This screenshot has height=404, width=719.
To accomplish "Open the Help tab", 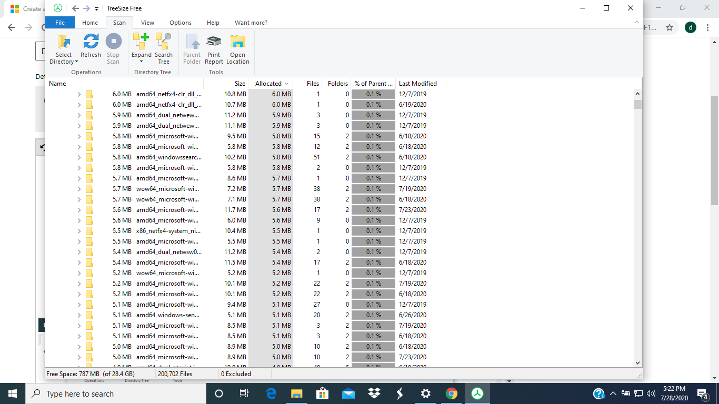I will [x=213, y=23].
